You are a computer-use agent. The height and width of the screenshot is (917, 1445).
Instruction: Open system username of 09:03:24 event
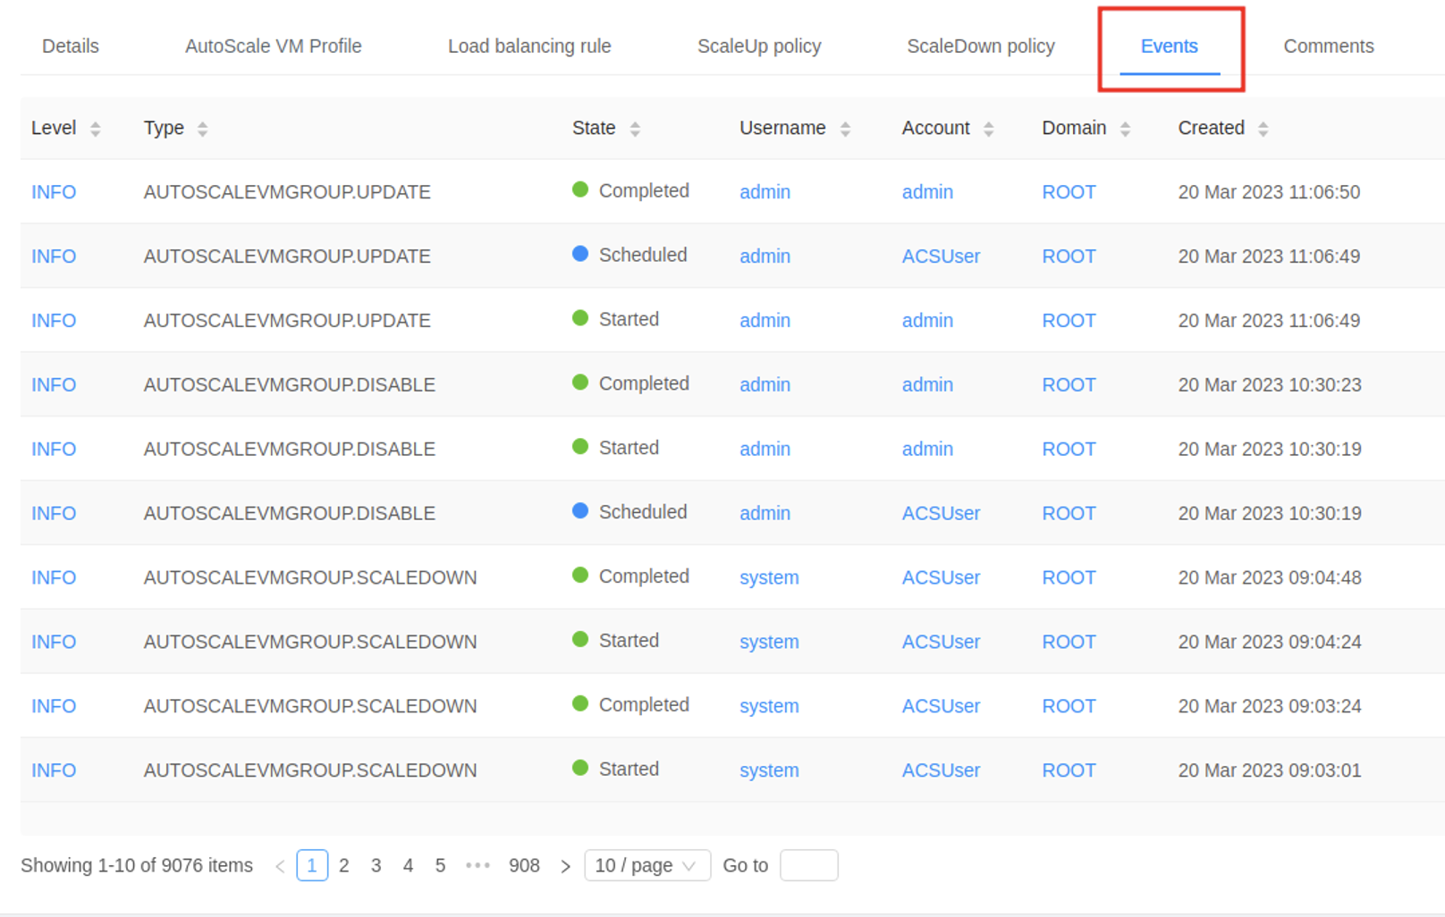769,707
